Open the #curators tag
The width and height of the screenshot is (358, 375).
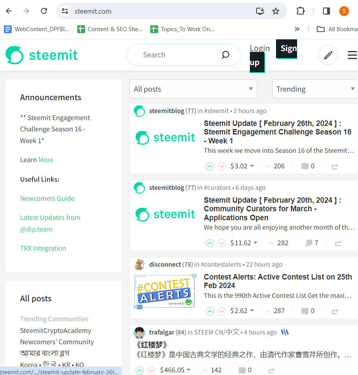click(217, 188)
